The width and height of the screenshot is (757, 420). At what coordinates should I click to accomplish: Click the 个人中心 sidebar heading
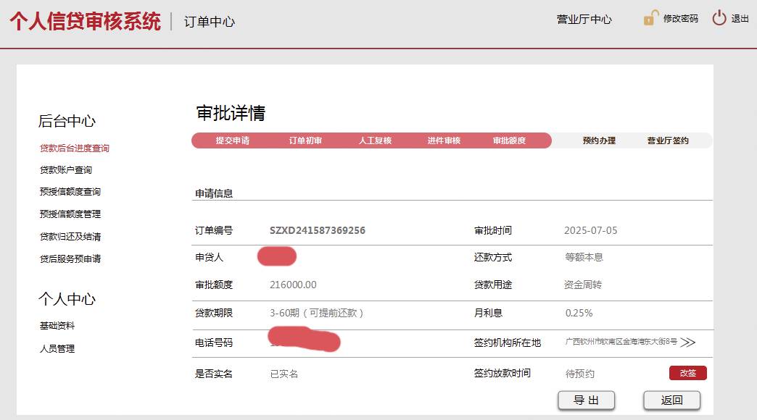click(x=67, y=299)
